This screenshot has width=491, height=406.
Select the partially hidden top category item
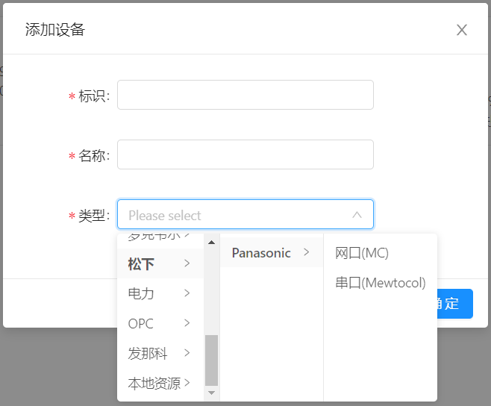pos(155,237)
